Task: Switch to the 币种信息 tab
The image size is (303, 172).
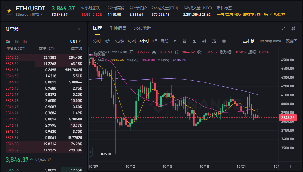Action: [x=118, y=28]
